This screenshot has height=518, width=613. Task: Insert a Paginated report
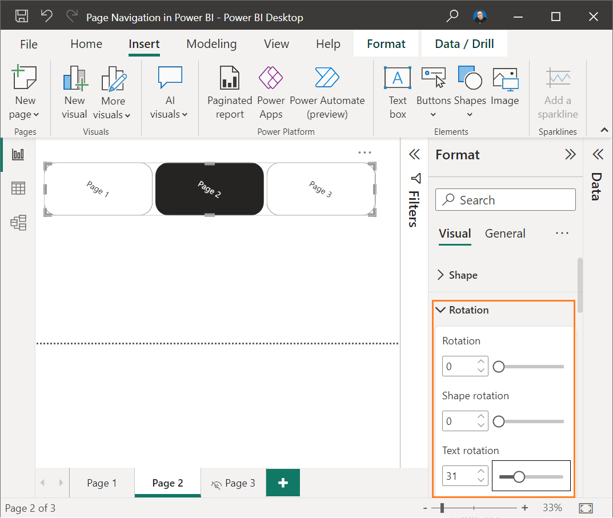tap(229, 91)
